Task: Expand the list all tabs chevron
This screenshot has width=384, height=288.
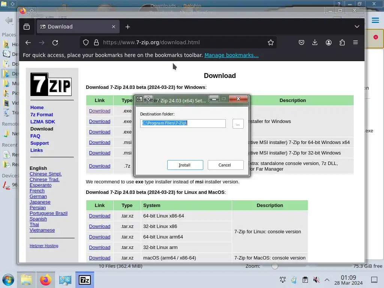Action: (x=357, y=27)
